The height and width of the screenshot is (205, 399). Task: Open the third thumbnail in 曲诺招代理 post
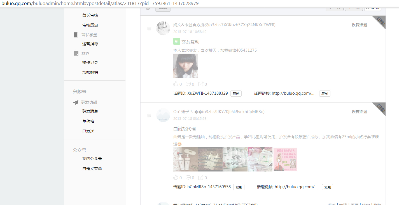pyautogui.click(x=235, y=159)
